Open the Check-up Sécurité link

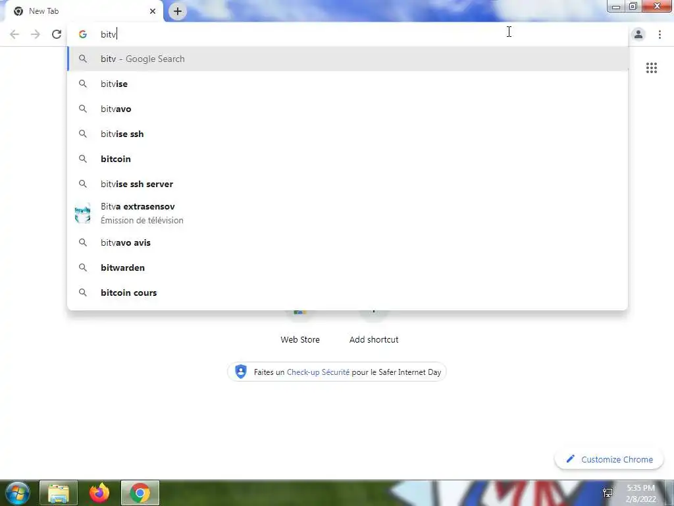(318, 372)
